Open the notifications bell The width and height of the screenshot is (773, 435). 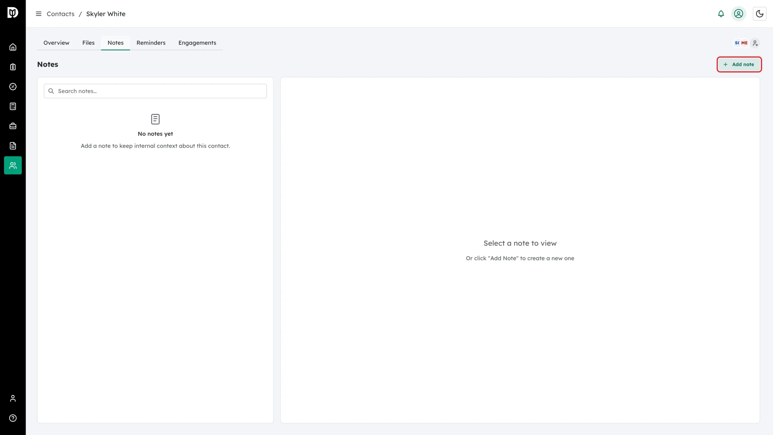coord(721,14)
